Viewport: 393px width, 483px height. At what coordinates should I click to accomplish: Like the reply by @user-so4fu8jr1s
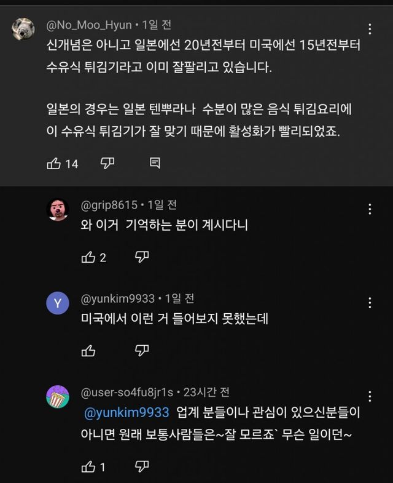(88, 467)
